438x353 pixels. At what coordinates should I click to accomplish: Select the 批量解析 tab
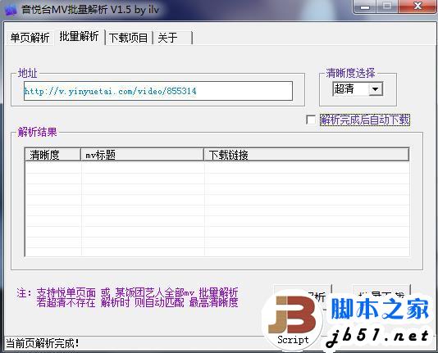click(x=80, y=37)
